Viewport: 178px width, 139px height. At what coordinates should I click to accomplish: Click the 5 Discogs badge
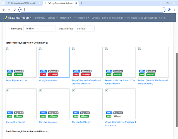(x=18, y=75)
